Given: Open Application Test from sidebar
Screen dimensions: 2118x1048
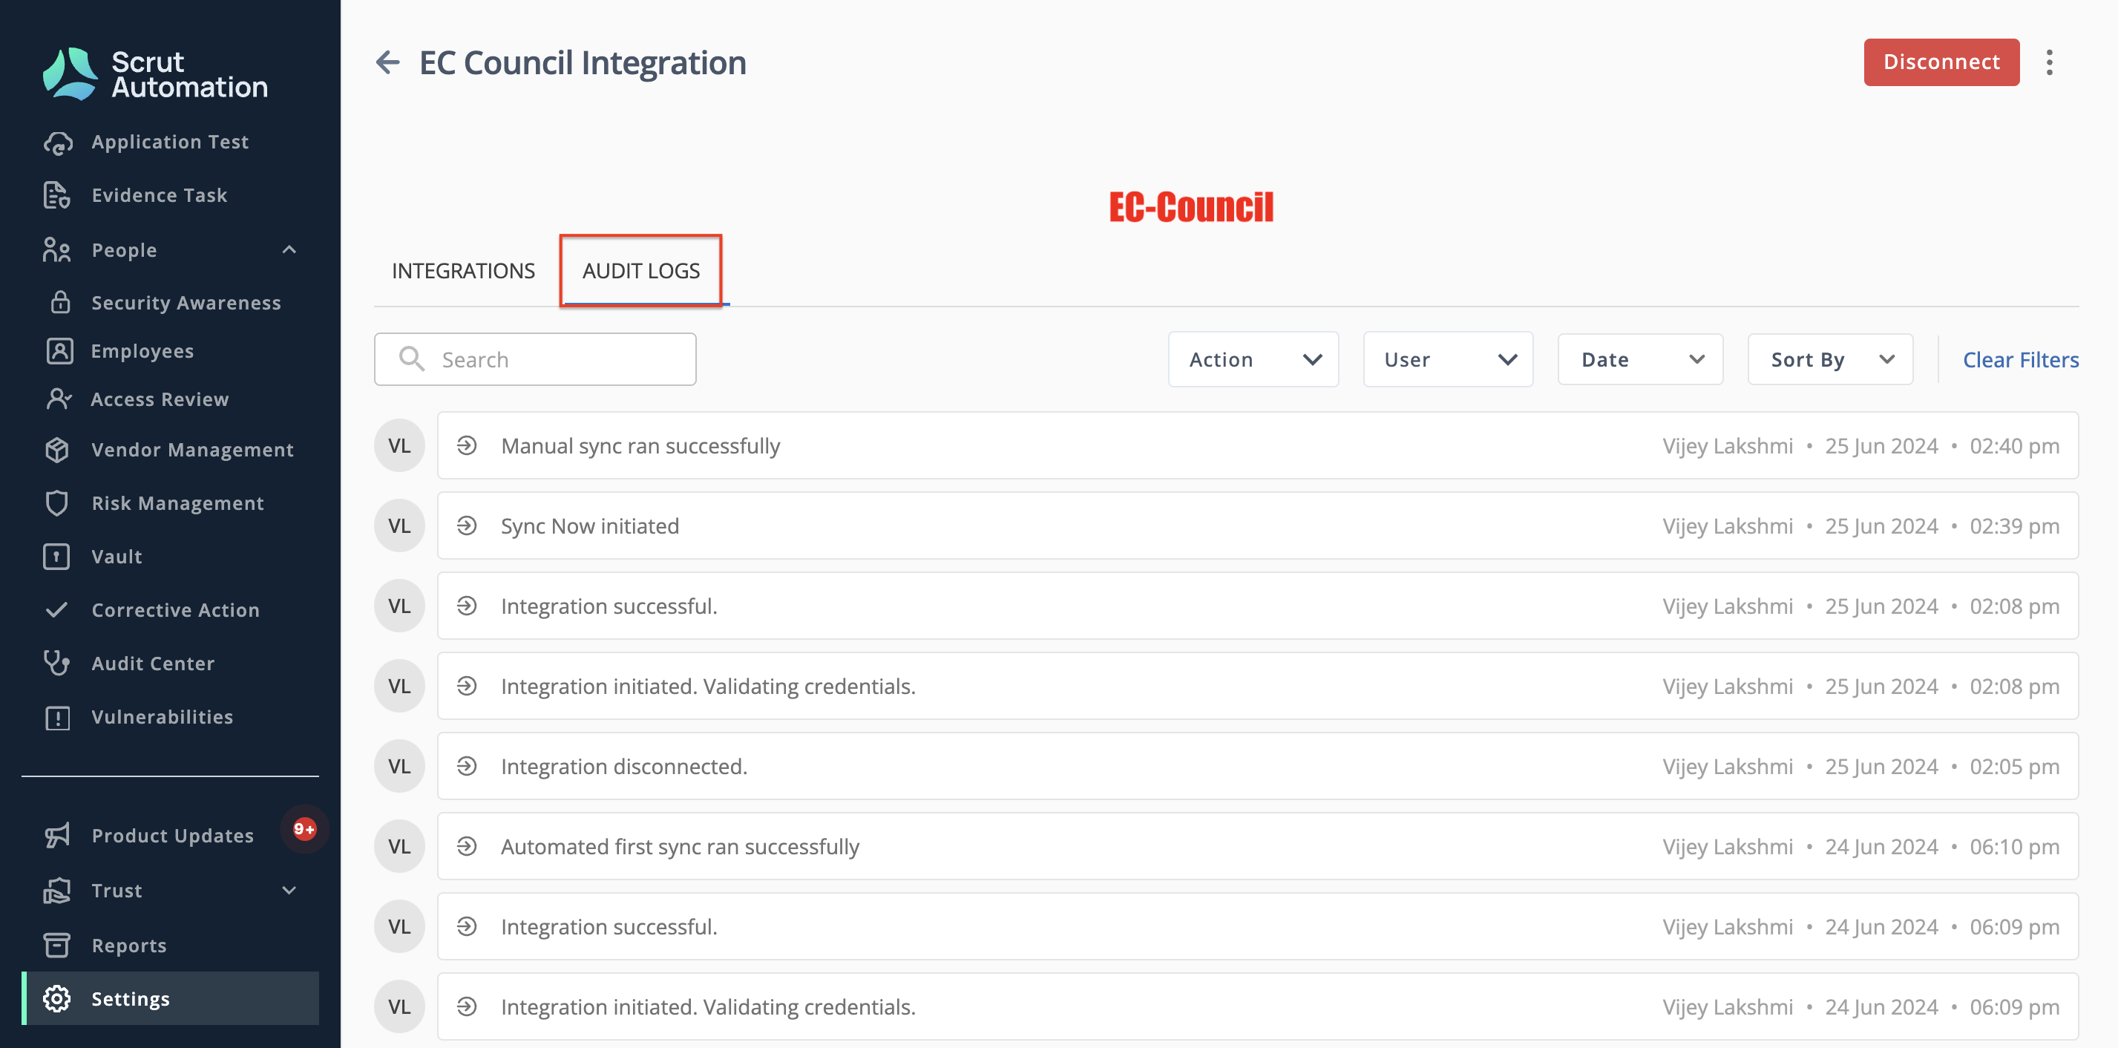Looking at the screenshot, I should 170,142.
